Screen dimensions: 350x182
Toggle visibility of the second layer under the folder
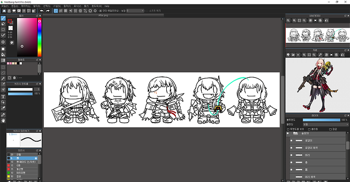(291, 148)
